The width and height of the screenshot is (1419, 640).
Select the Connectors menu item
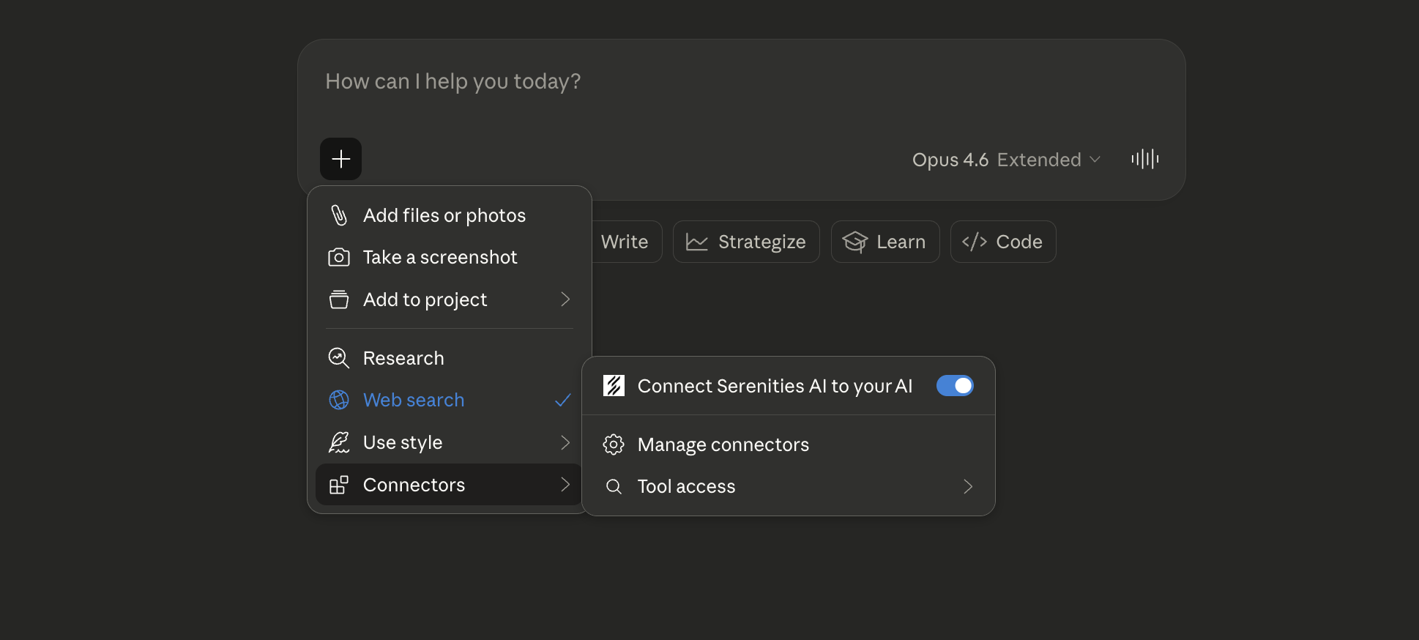(x=414, y=485)
